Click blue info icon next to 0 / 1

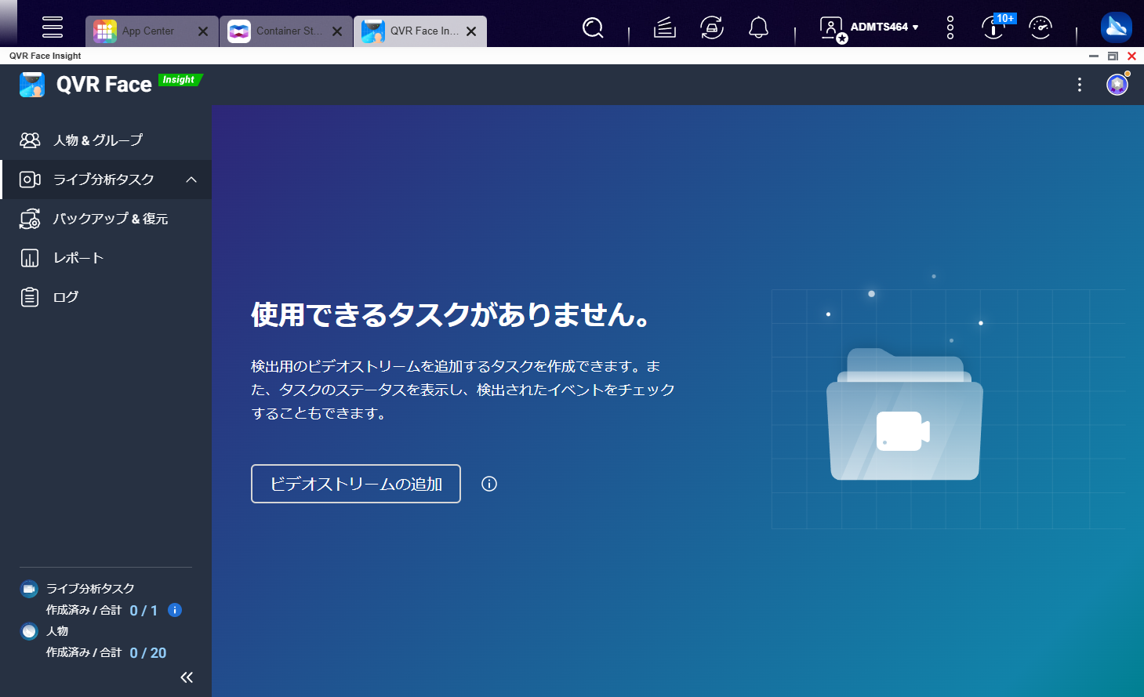coord(175,610)
